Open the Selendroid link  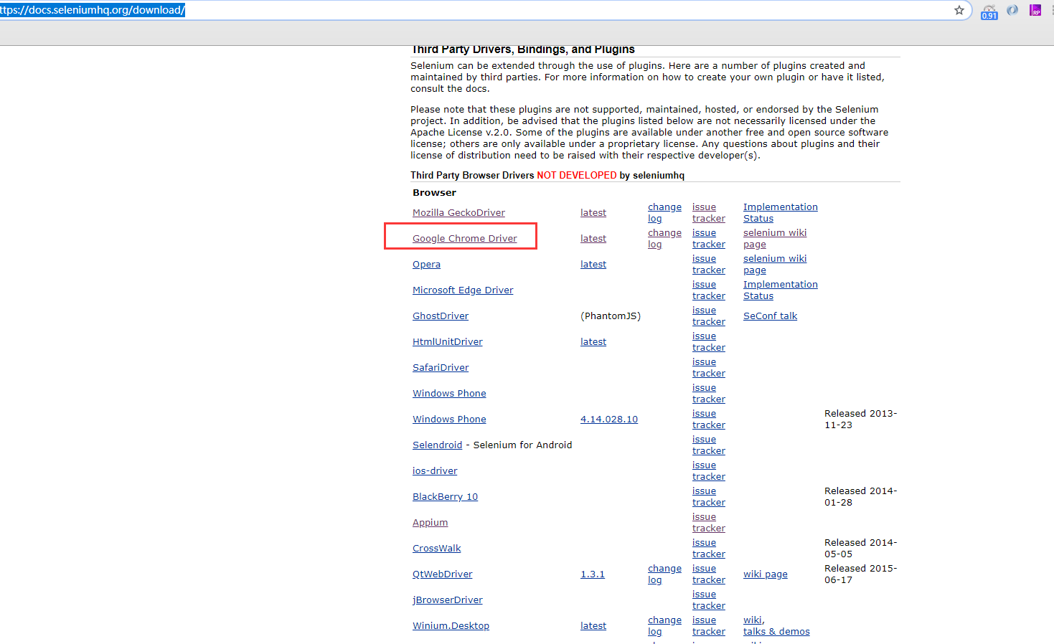[x=437, y=445]
